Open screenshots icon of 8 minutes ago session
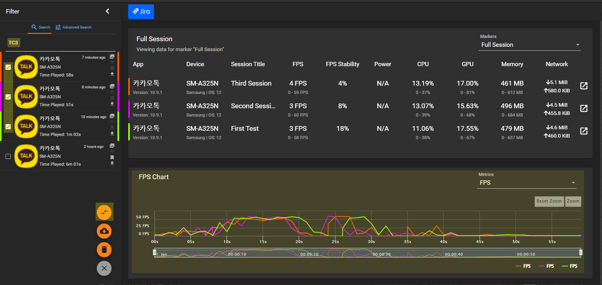This screenshot has height=285, width=602. click(112, 86)
